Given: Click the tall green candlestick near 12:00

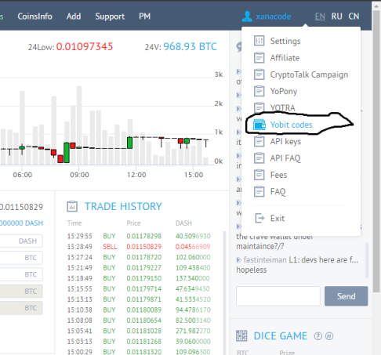Looking at the screenshot, I should pos(129,143).
